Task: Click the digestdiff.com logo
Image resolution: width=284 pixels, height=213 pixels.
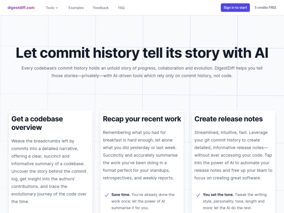Action: point(21,7)
